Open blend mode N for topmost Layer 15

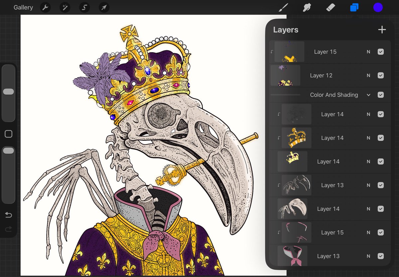[x=368, y=52]
